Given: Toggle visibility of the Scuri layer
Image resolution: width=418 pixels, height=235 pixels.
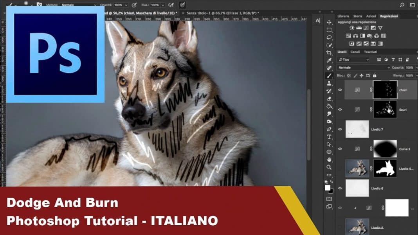Looking at the screenshot, I should pos(341,109).
